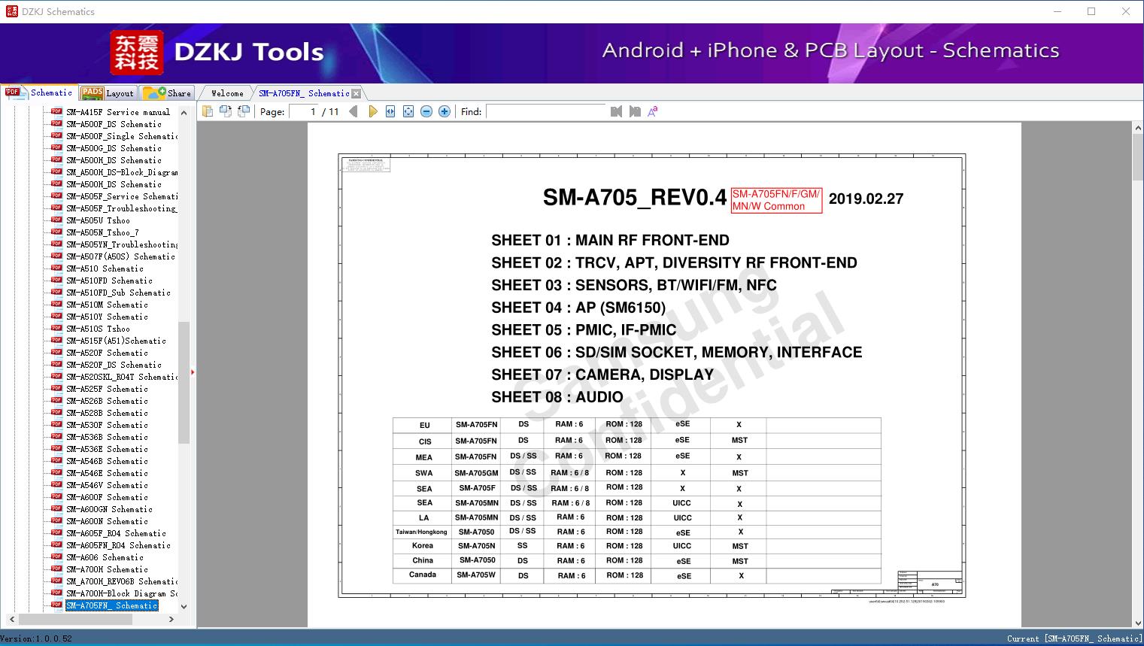Open SM_A700H_REV06B Schematic
Image resolution: width=1144 pixels, height=646 pixels.
tap(122, 581)
